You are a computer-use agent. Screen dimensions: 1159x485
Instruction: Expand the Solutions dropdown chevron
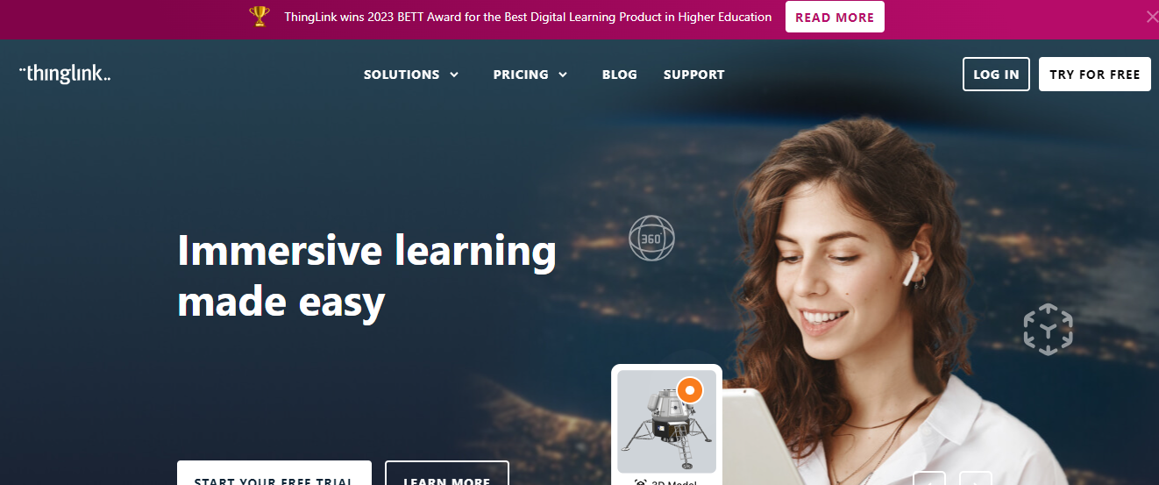pos(454,75)
